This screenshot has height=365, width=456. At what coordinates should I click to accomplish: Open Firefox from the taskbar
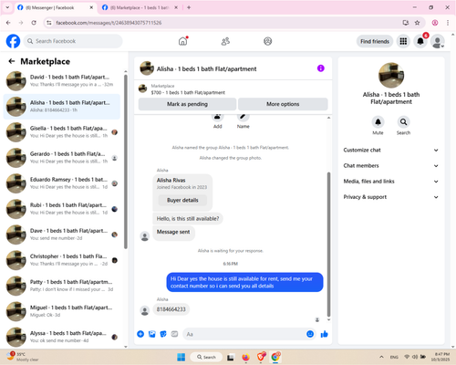coord(245,357)
